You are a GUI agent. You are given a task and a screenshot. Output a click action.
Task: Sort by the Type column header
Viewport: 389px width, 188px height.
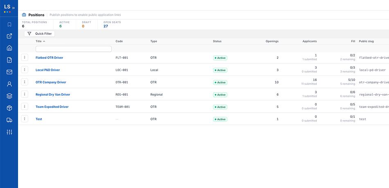click(153, 41)
